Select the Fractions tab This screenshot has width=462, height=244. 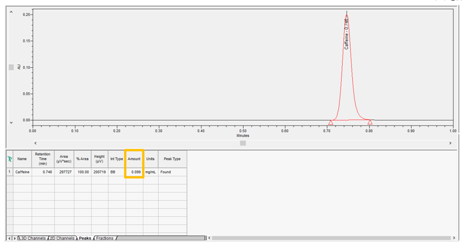point(105,238)
